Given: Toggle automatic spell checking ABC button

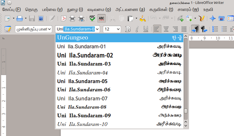Looking at the screenshot, I should pyautogui.click(x=101, y=19).
